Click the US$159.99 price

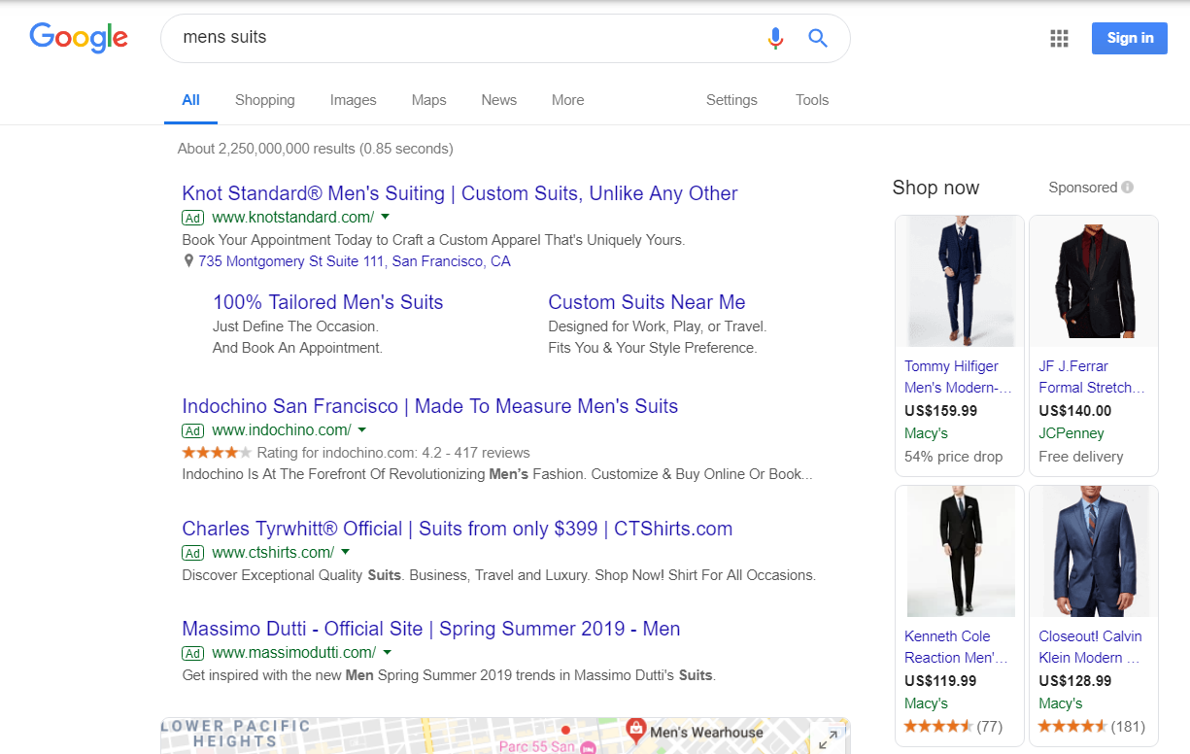(940, 411)
